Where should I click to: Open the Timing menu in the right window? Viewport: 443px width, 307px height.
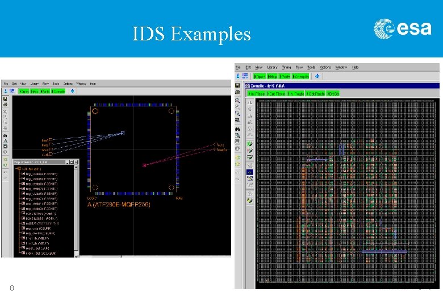click(x=286, y=67)
